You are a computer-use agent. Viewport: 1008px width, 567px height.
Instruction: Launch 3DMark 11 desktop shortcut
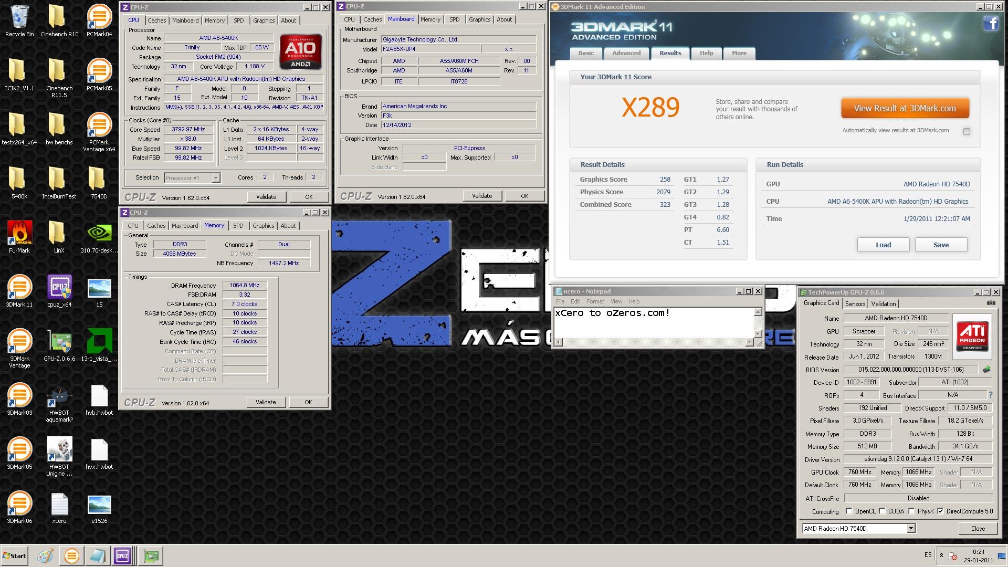19,291
